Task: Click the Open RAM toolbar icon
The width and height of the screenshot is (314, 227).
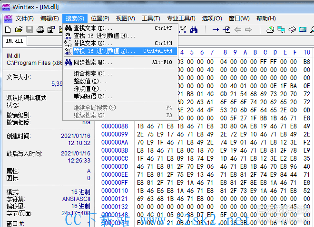Action: [x=292, y=30]
